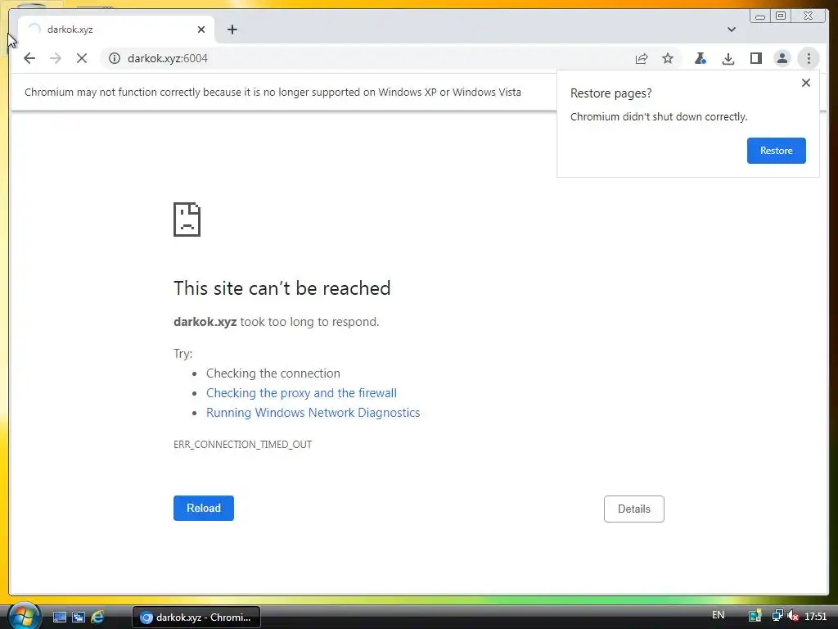Launch Internet Explorer from quick launch
The width and height of the screenshot is (838, 629).
click(97, 617)
